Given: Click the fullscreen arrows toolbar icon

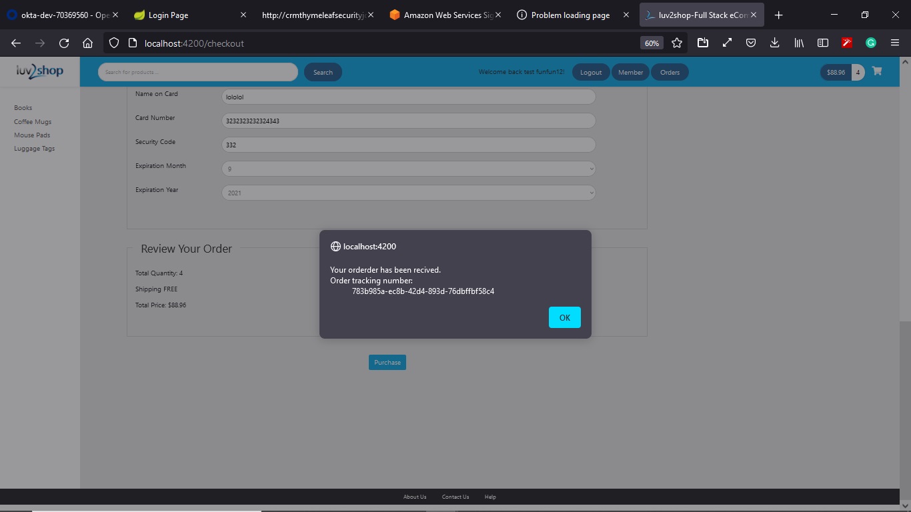Looking at the screenshot, I should click(727, 43).
